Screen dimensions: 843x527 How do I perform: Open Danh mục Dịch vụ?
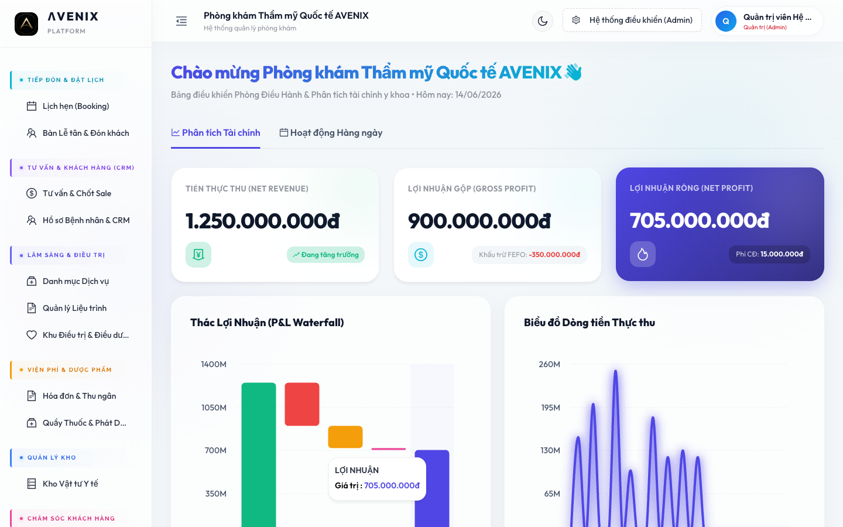coord(76,281)
